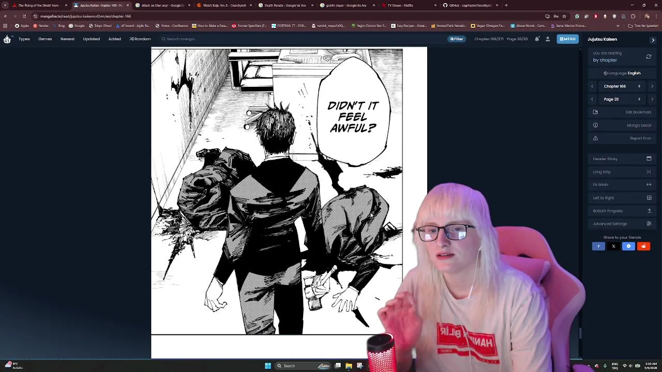The width and height of the screenshot is (662, 372).
Task: Switch reading mode with refresh icon
Action: point(649,56)
